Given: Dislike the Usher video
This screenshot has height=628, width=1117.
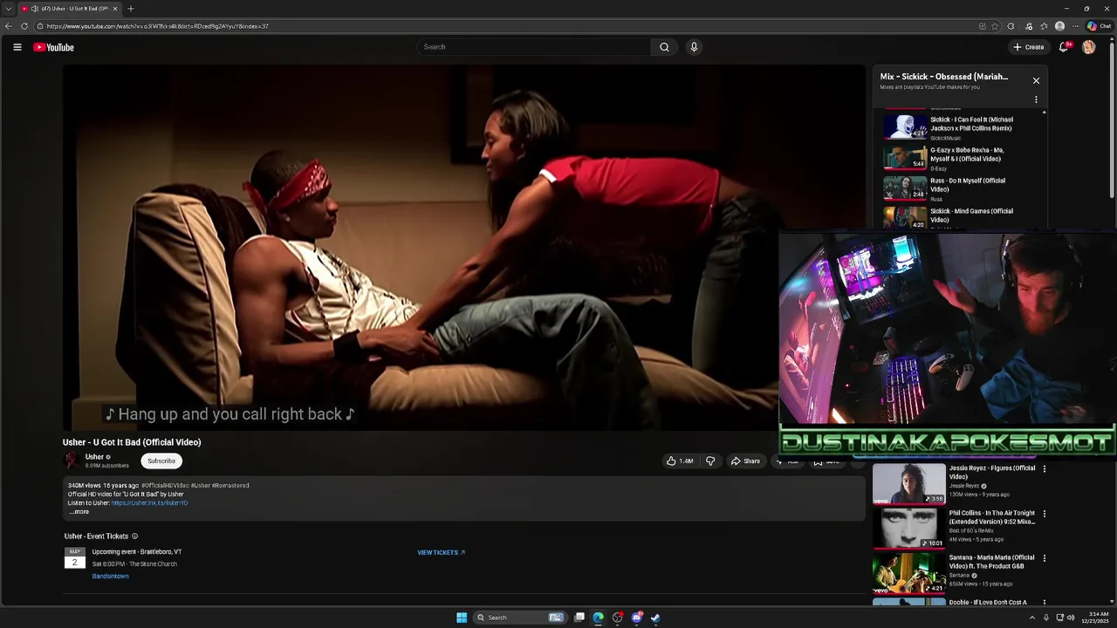Looking at the screenshot, I should pos(710,461).
